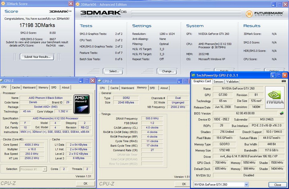This screenshot has height=189, width=289.
Task: Click OK in the left CPU-Z window
Action: click(x=85, y=183)
